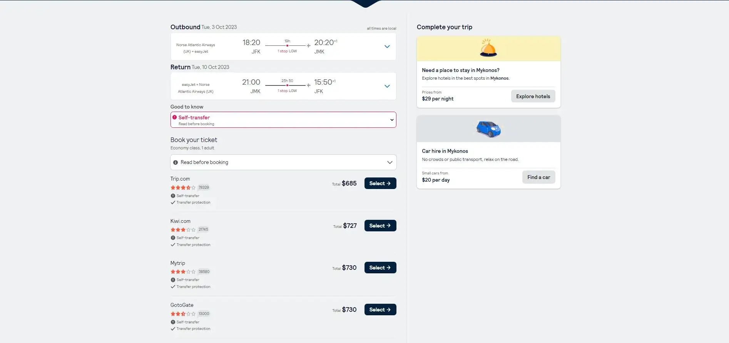Click Trip.com star rating
The image size is (729, 343).
coord(183,187)
